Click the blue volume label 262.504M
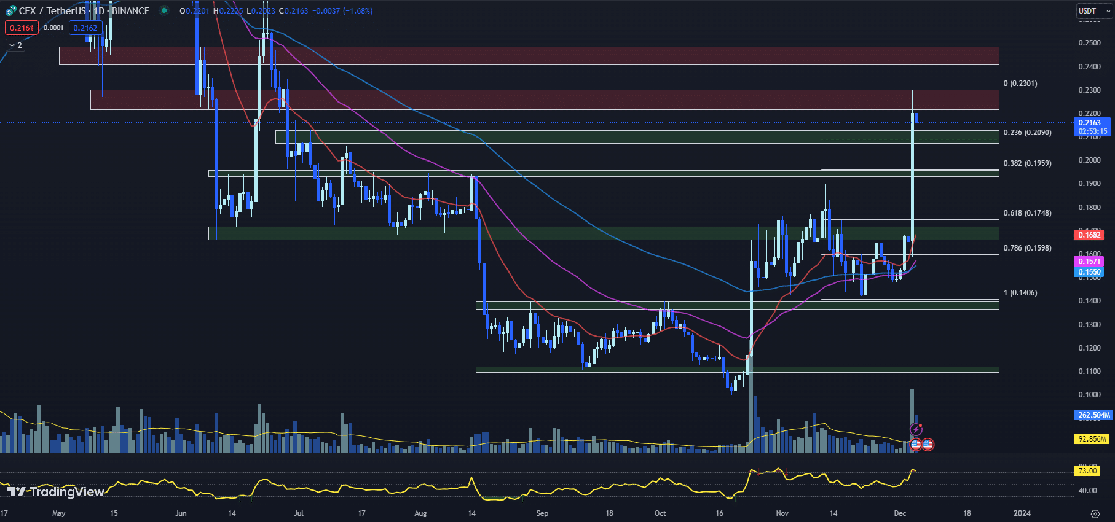 click(x=1093, y=415)
